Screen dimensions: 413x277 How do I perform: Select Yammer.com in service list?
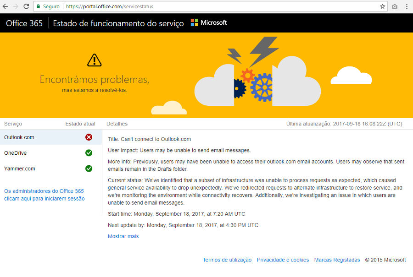[20, 168]
